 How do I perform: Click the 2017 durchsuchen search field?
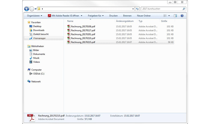tap(162, 9)
